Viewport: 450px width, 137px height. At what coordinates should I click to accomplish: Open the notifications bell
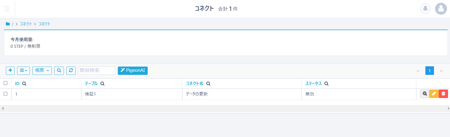pyautogui.click(x=425, y=9)
